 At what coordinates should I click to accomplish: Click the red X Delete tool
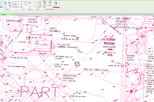pyautogui.click(x=18, y=7)
